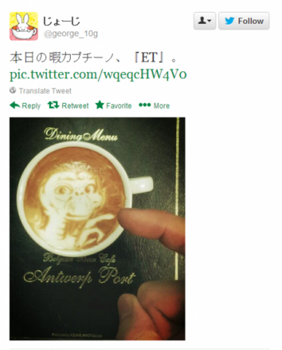The height and width of the screenshot is (350, 282).
Task: Enlarge the ET latte art photo
Action: click(x=97, y=228)
